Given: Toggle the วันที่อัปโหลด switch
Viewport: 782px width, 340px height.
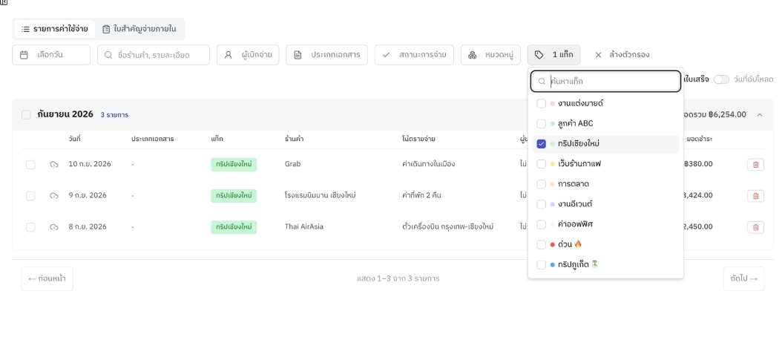Looking at the screenshot, I should point(721,79).
